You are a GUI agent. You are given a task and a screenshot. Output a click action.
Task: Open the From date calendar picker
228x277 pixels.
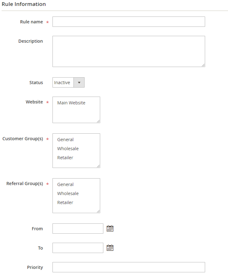(110, 228)
